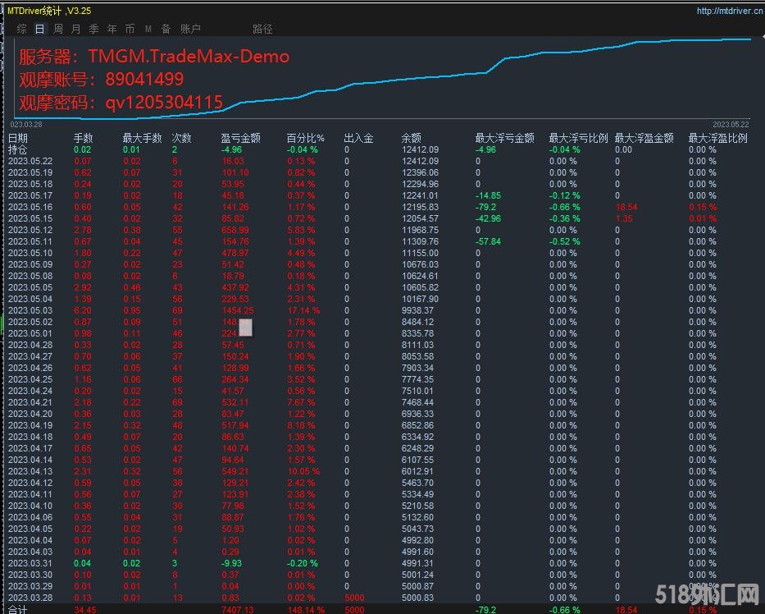Image resolution: width=765 pixels, height=614 pixels.
Task: Select the 年 yearly tab
Action: coord(112,29)
